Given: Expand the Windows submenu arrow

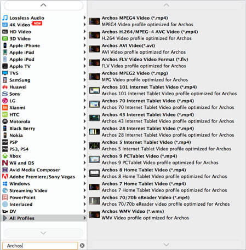Looking at the screenshot, I should (84, 183).
